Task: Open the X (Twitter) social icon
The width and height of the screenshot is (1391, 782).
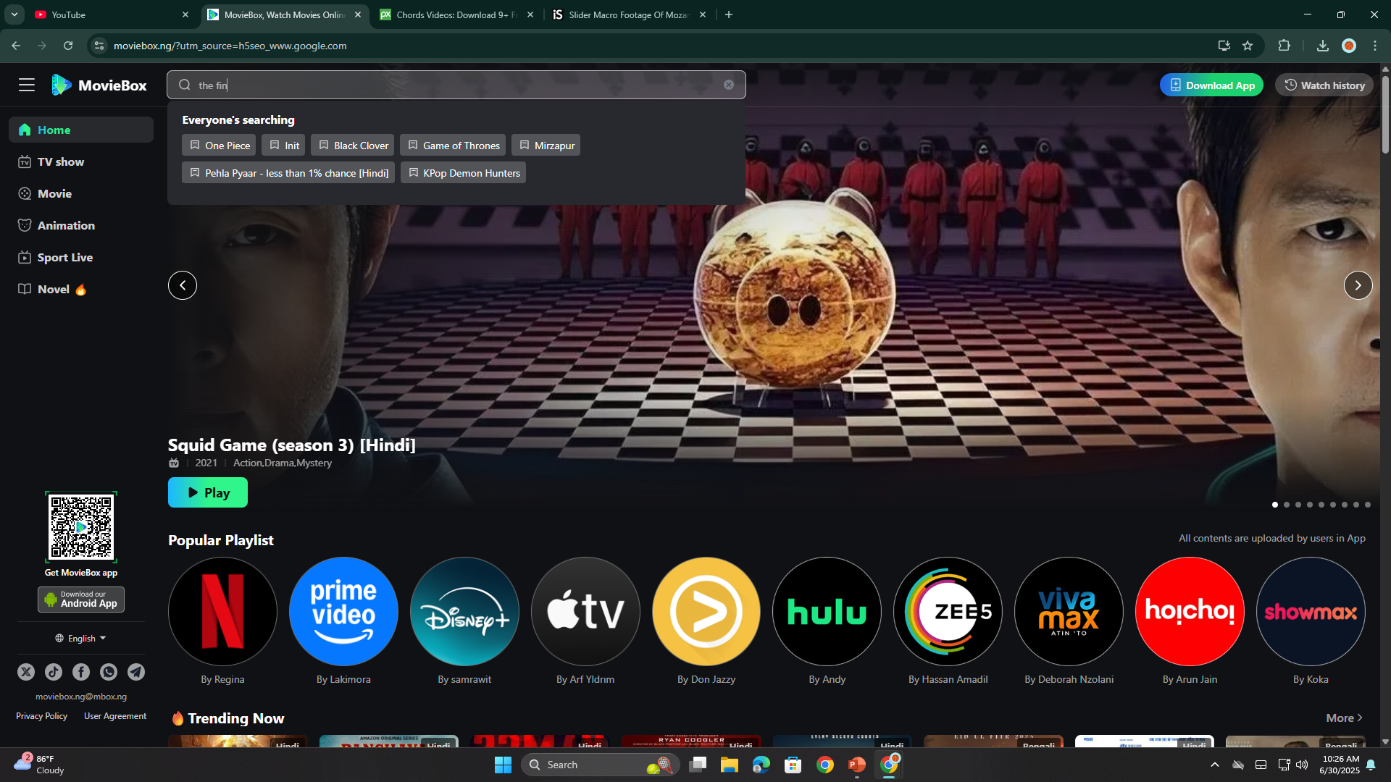Action: click(x=26, y=672)
